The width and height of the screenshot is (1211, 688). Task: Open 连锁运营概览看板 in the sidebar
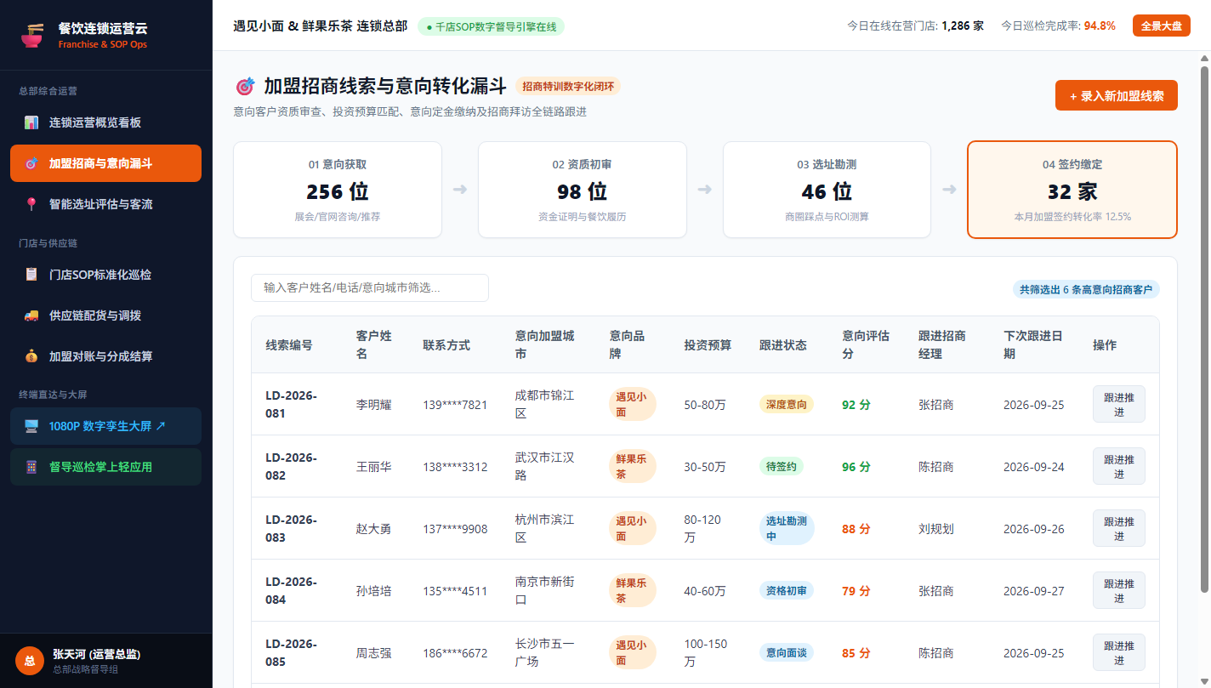105,122
